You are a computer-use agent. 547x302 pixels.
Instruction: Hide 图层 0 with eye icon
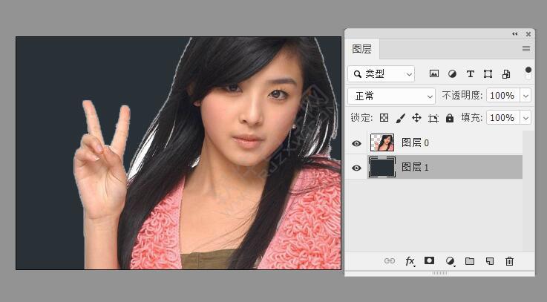(x=356, y=143)
